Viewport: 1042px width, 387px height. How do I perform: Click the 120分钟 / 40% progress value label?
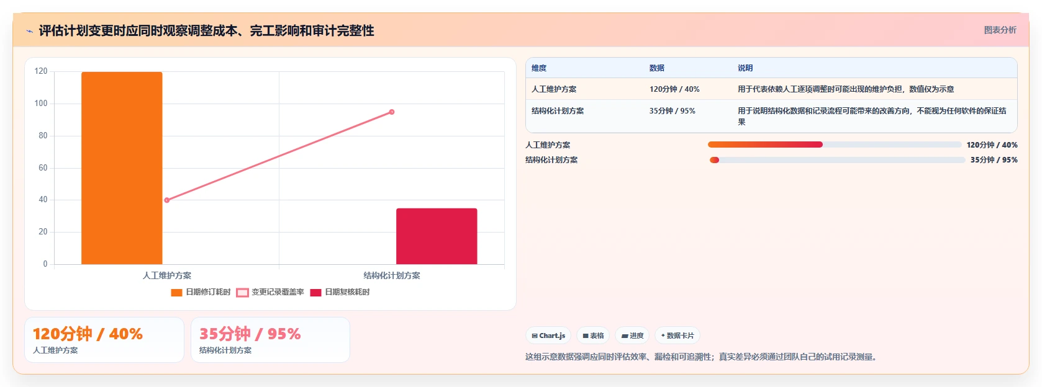click(992, 145)
